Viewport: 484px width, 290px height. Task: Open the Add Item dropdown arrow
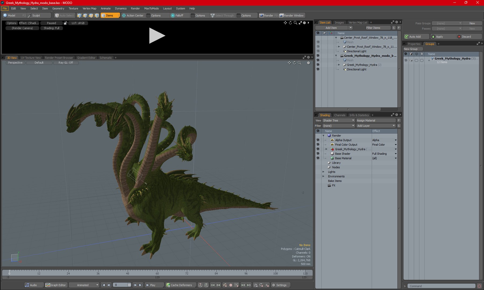350,28
